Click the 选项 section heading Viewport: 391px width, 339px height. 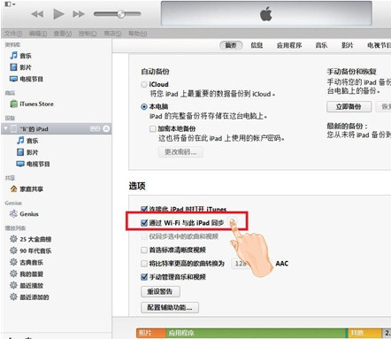pos(137,186)
